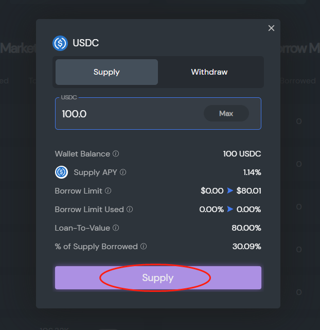This screenshot has width=320, height=330.
Task: Click the 1.14% Supply APY value
Action: [252, 172]
